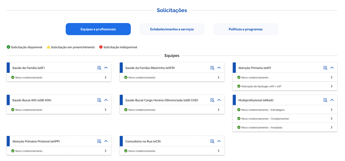The image size is (345, 161).
Task: Collapse the Multiprofissional (eMulti) card
Action: tap(332, 100)
